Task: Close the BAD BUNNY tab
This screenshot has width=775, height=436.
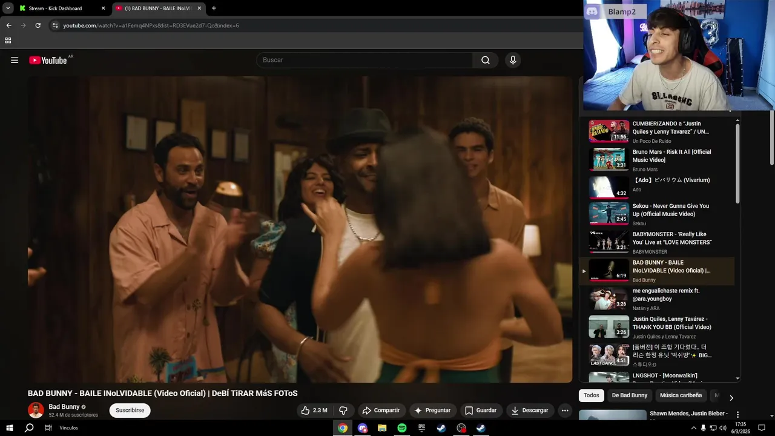Action: tap(199, 8)
